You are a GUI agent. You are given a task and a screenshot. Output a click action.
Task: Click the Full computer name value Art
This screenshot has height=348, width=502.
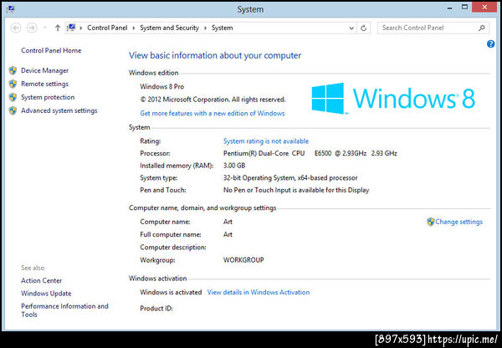228,235
